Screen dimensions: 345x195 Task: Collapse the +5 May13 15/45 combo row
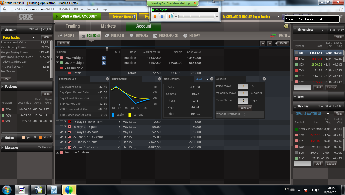coord(58,122)
